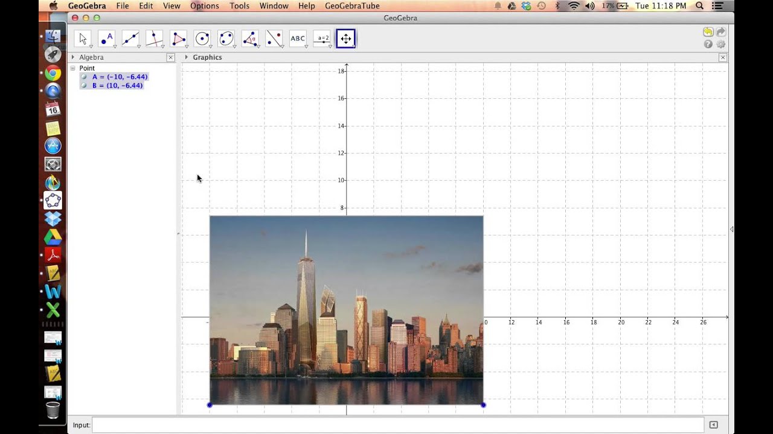
Task: Select the Angle tool
Action: coord(250,39)
